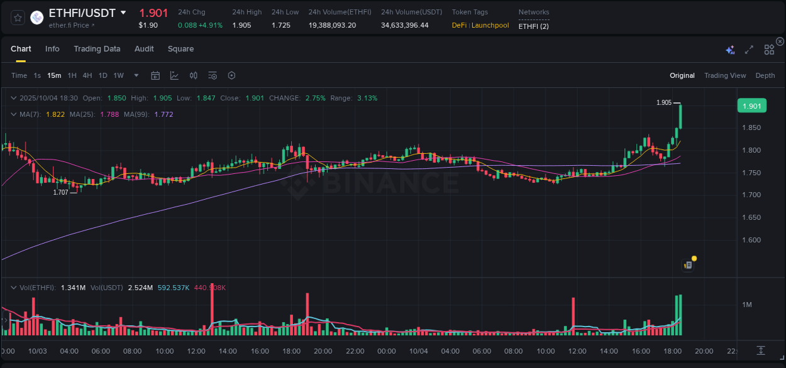Open the chart style selector
This screenshot has width=786, height=368.
click(174, 75)
